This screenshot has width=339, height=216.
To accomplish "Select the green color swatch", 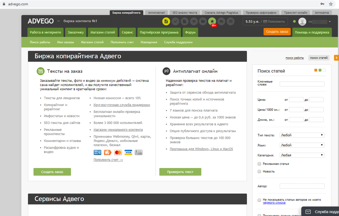I will 320,70.
